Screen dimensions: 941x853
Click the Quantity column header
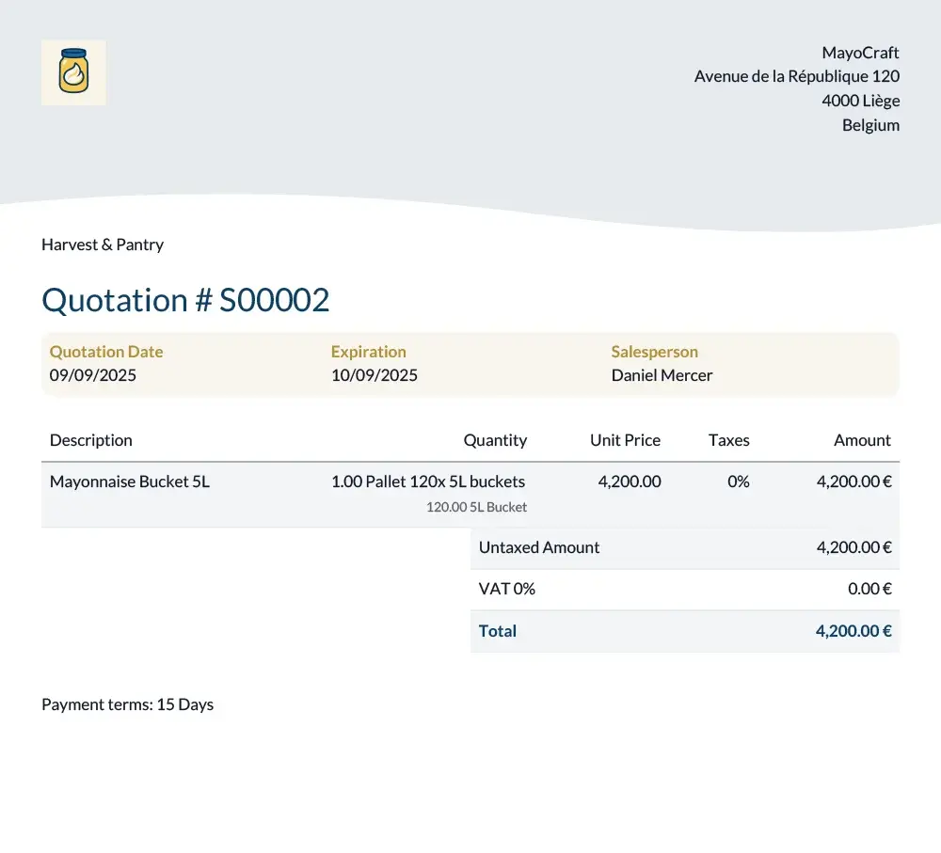[x=495, y=440]
